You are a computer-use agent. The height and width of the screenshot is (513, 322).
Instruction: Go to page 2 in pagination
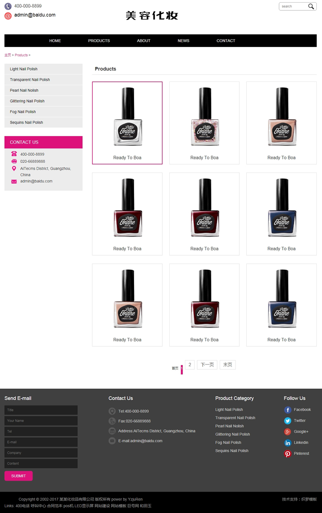coord(190,365)
